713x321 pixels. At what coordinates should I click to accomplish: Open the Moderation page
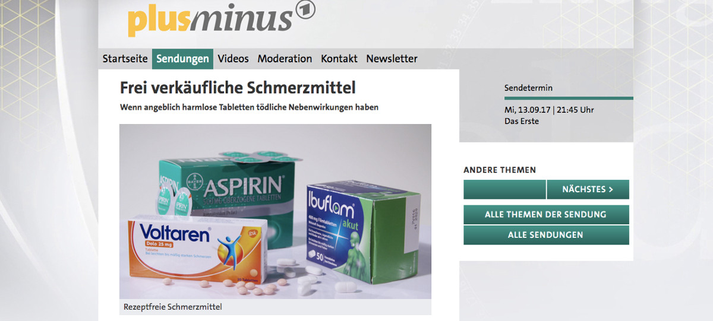[285, 59]
